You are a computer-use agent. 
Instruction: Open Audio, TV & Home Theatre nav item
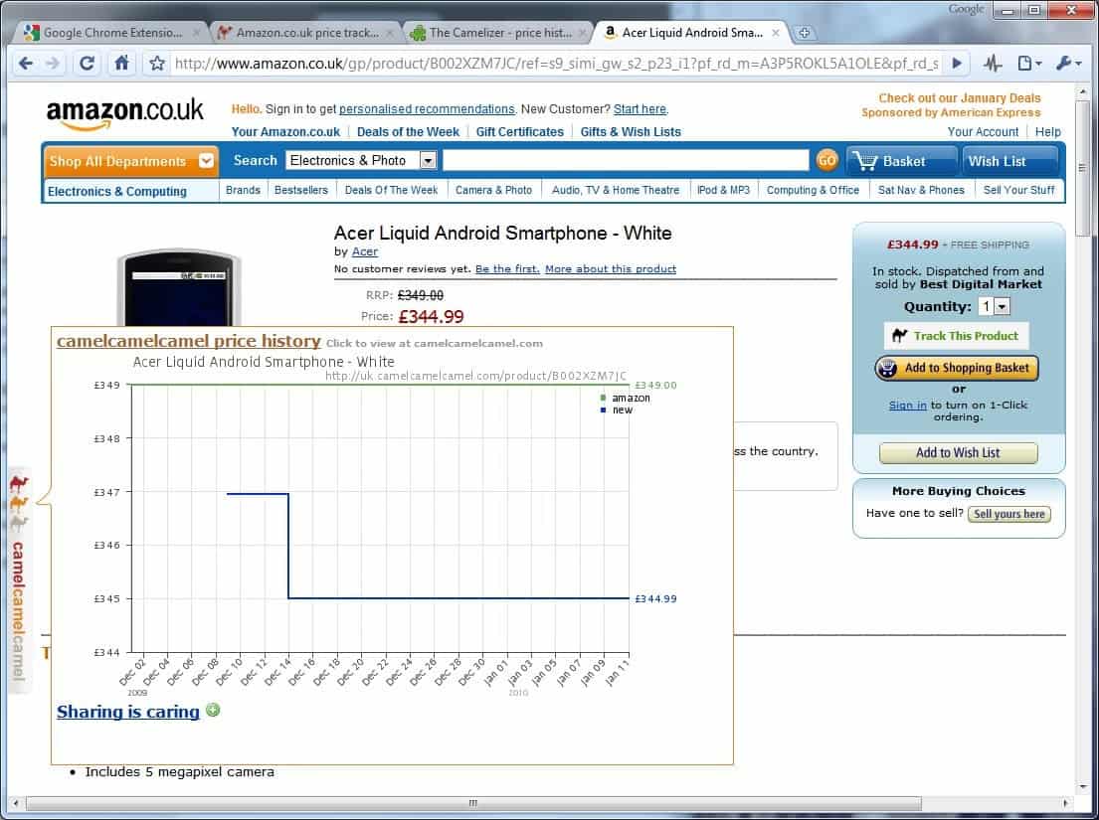click(x=616, y=190)
